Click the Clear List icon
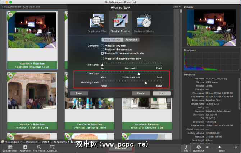This screenshot has width=241, height=153. [52, 147]
